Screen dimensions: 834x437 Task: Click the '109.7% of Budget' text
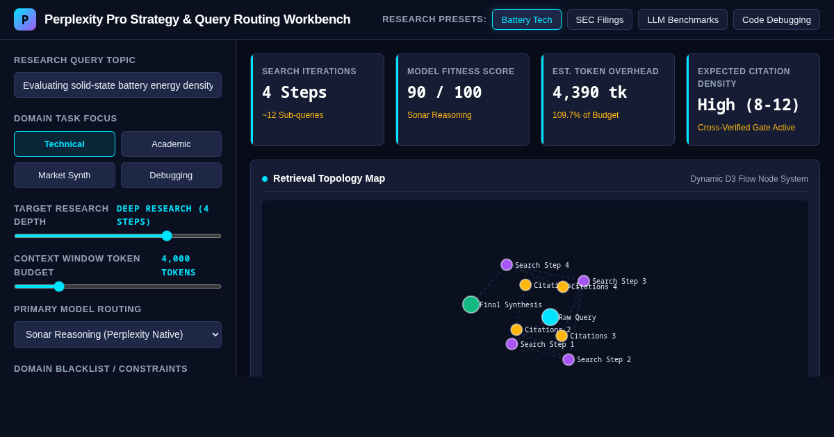click(x=585, y=115)
